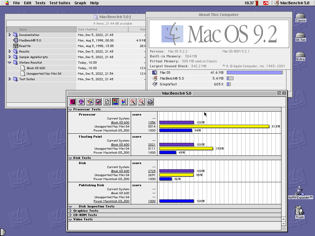
Task: Open the File menu
Action: click(x=17, y=3)
